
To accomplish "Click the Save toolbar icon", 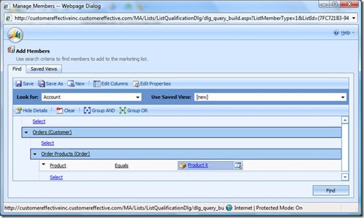I will 19,84.
